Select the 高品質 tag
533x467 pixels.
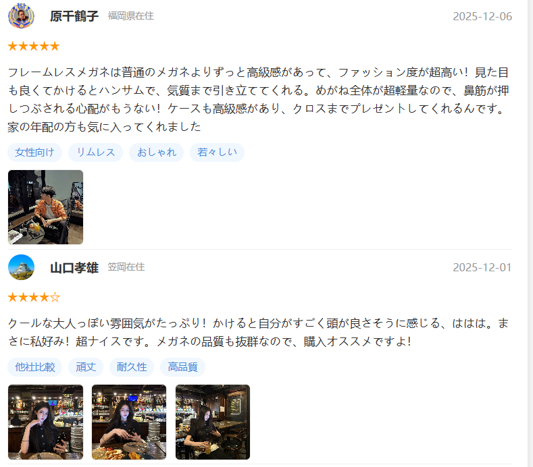coord(182,367)
